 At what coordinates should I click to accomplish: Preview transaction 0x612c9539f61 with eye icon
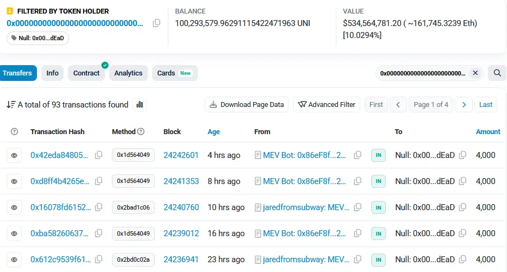(x=14, y=260)
